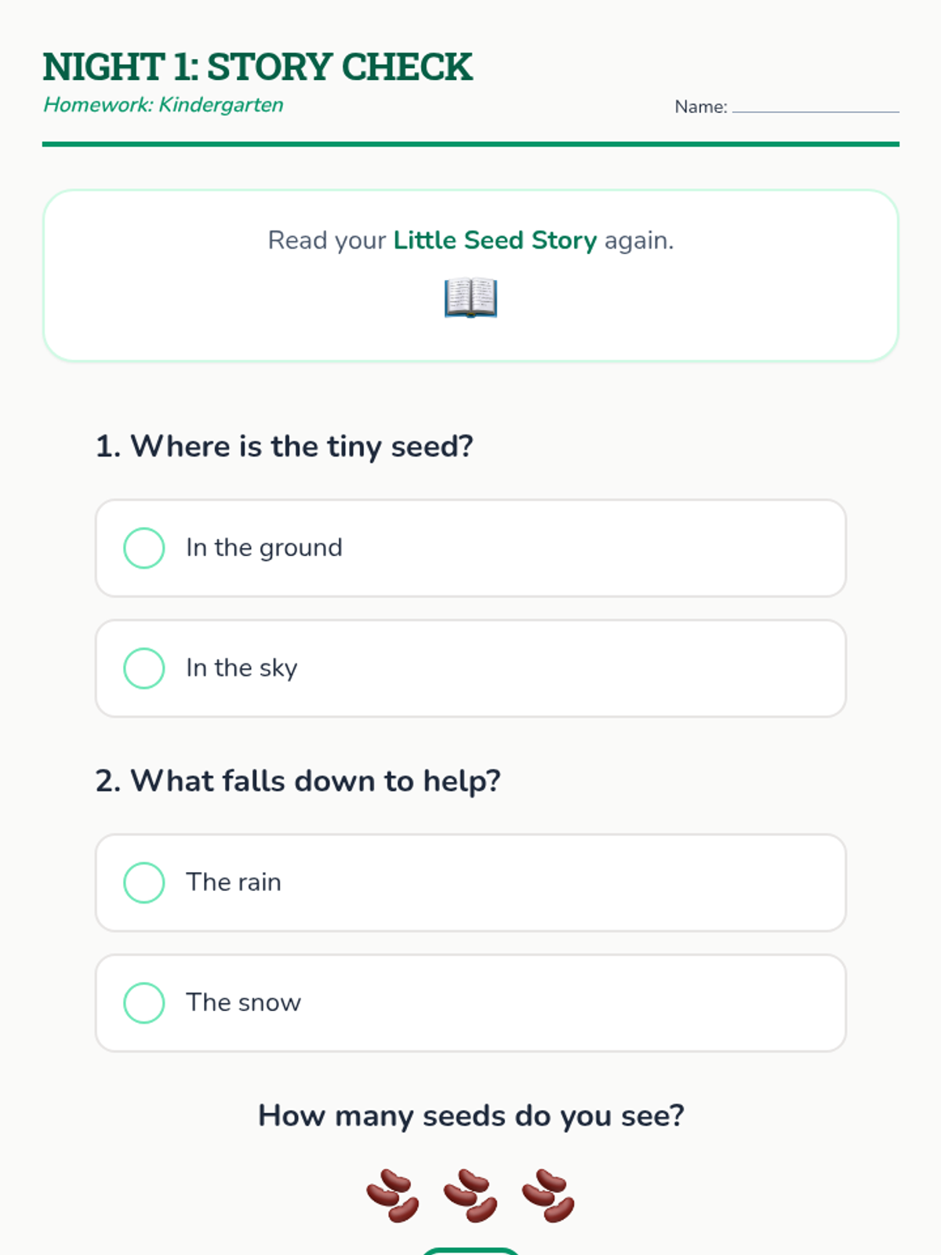Screen dimensions: 941x1255
Task: Click the words 'Read your' in instructions
Action: (x=327, y=240)
